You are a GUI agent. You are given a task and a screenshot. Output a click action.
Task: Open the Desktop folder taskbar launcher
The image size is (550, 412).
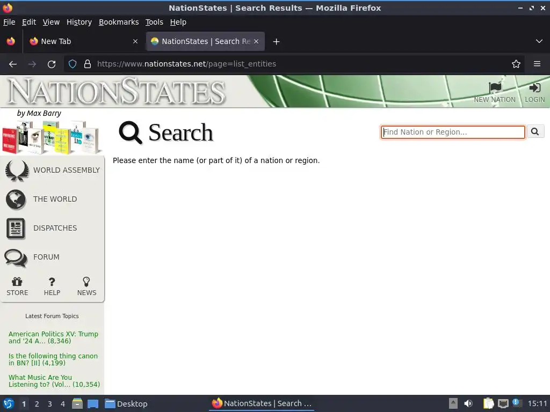(x=126, y=404)
